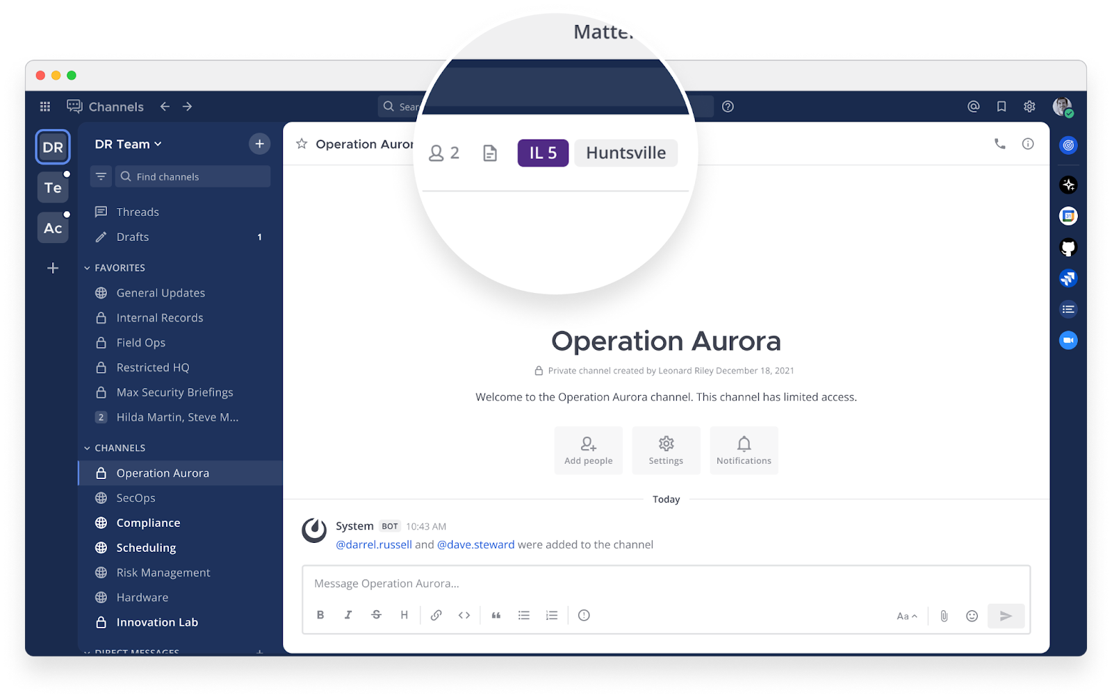Image resolution: width=1112 pixels, height=697 pixels.
Task: Open emoji picker
Action: 972,616
